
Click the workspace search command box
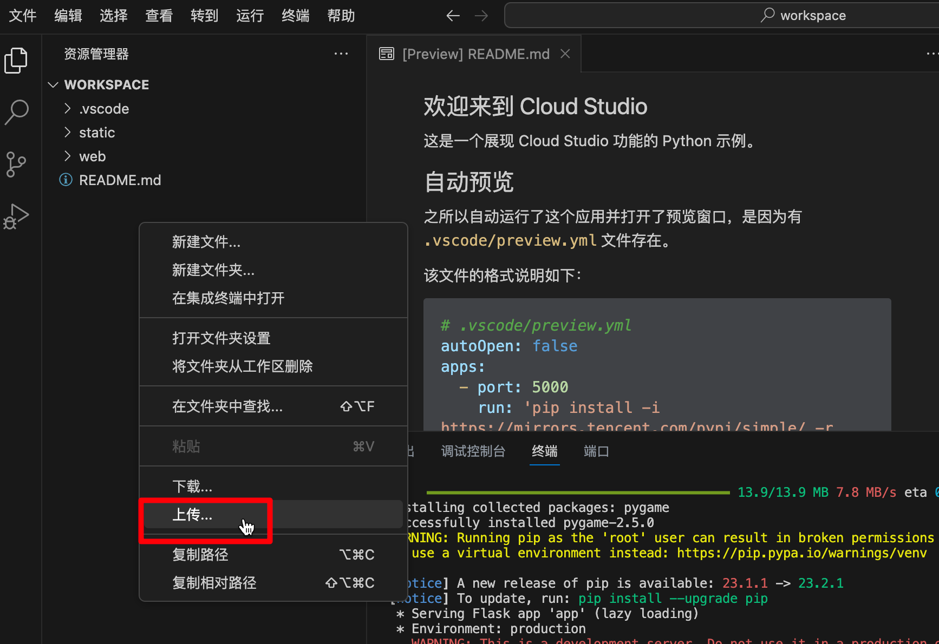coord(721,15)
